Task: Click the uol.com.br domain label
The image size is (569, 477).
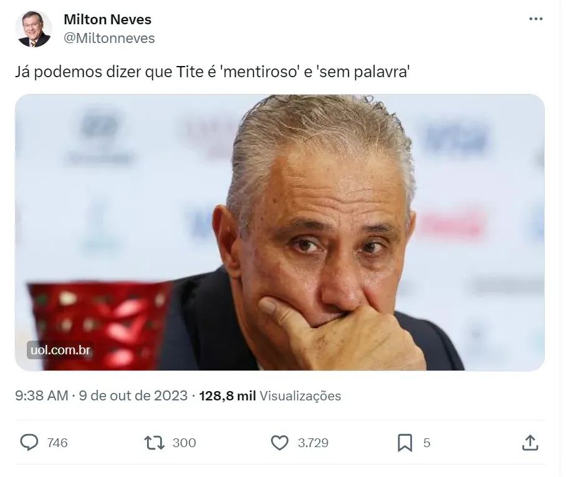Action: tap(60, 350)
